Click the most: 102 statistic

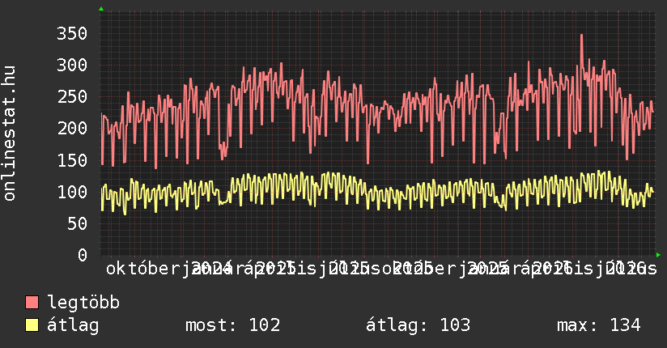[x=232, y=325]
